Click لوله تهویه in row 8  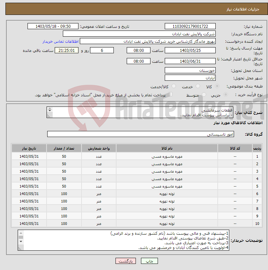point(167,209)
